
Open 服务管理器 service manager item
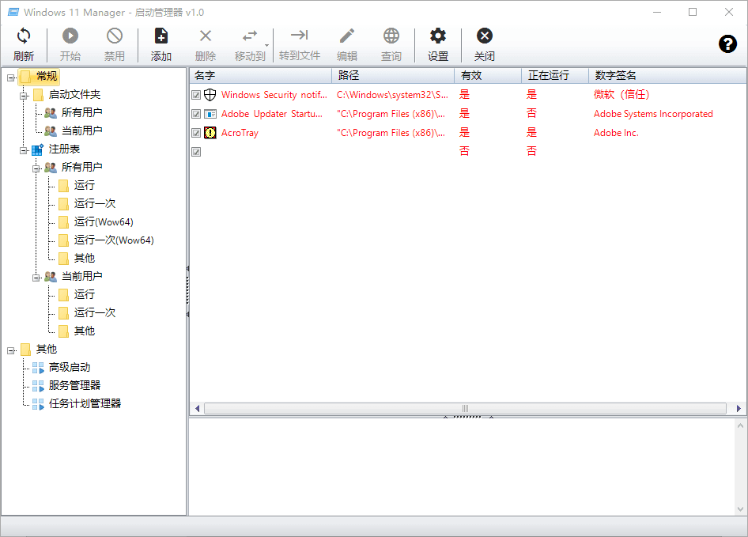[x=74, y=385]
